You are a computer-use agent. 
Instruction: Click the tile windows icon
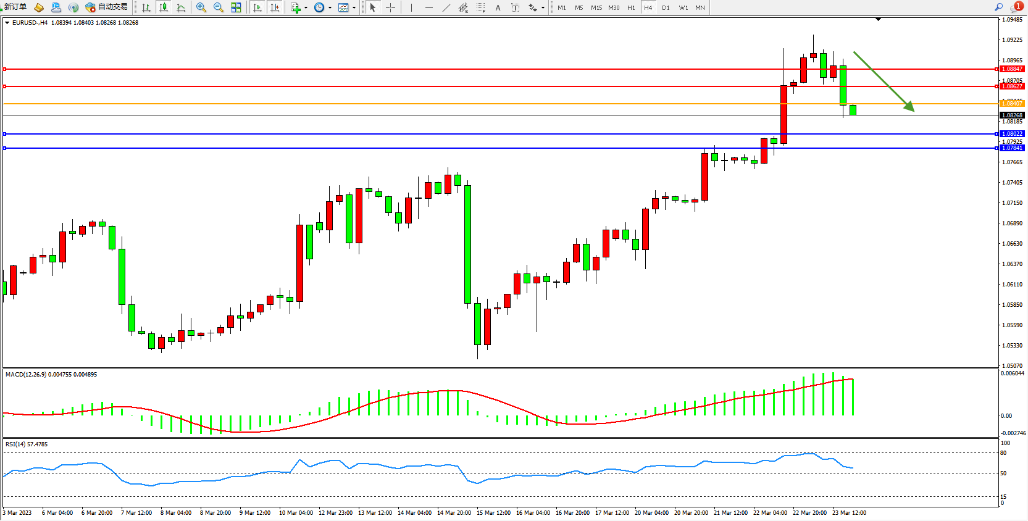click(236, 7)
